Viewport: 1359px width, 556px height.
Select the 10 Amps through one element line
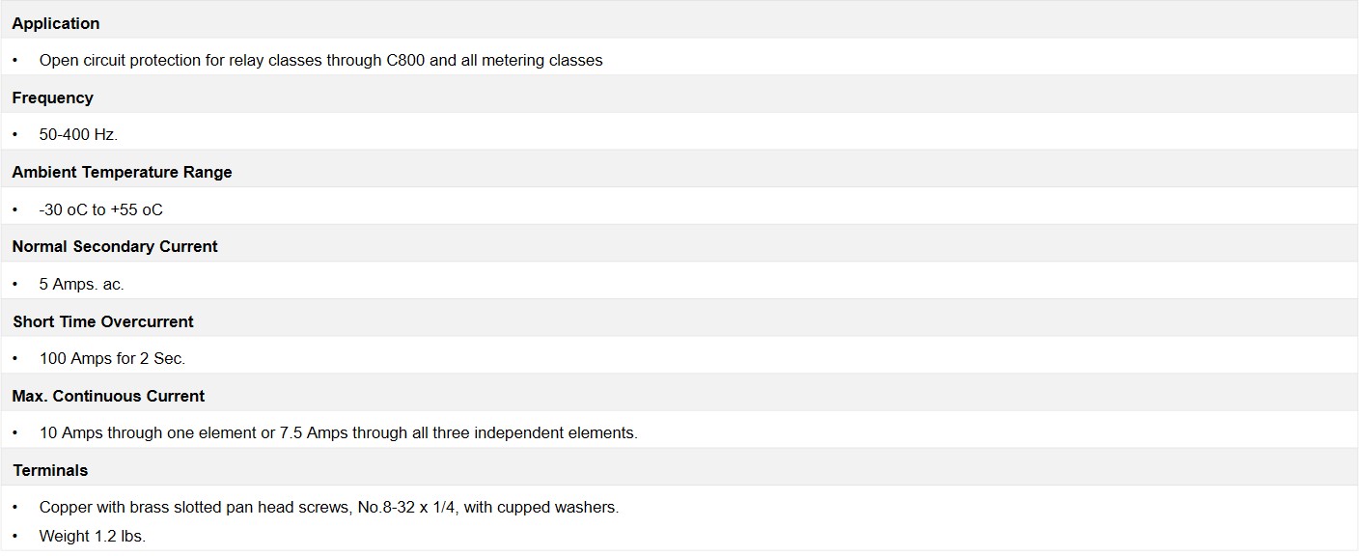[x=339, y=432]
